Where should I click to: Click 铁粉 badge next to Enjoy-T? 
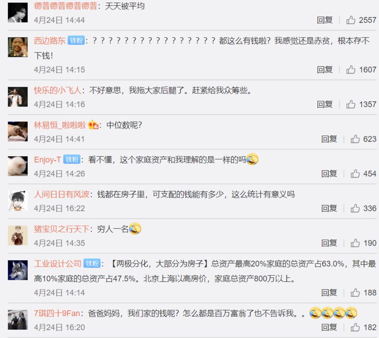pos(72,160)
